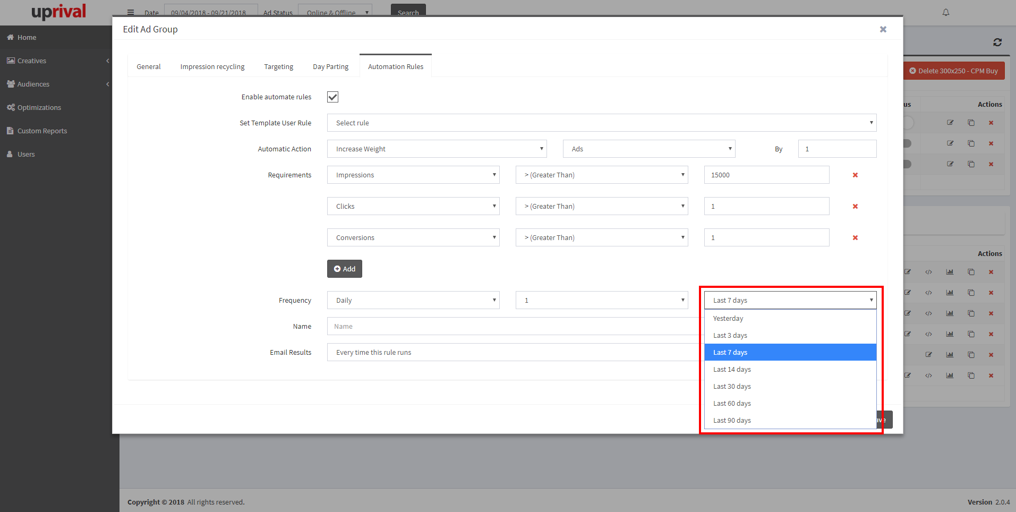Select Last 14 days option
Viewport: 1016px width, 512px height.
pos(790,370)
